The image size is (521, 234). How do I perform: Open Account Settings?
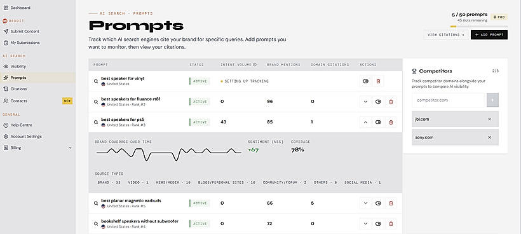(x=26, y=136)
